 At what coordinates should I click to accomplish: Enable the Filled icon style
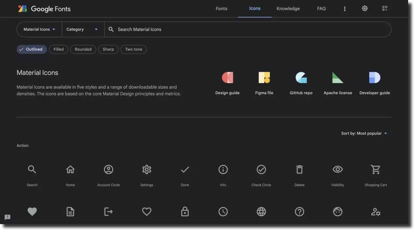pos(58,49)
